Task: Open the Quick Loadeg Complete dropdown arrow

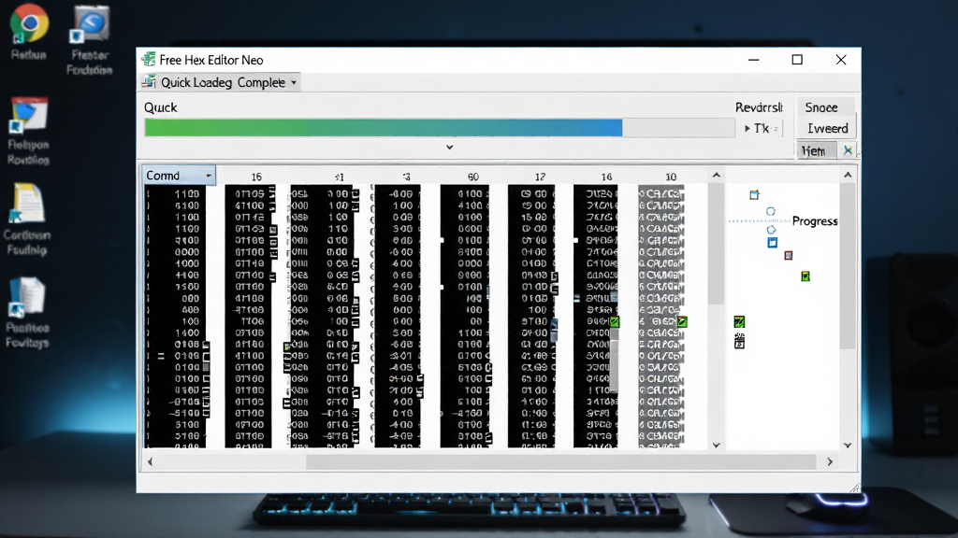Action: [x=294, y=82]
